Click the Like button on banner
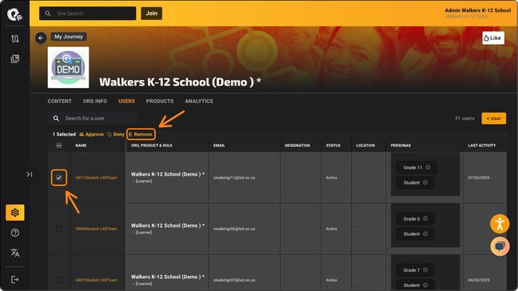 coord(493,38)
